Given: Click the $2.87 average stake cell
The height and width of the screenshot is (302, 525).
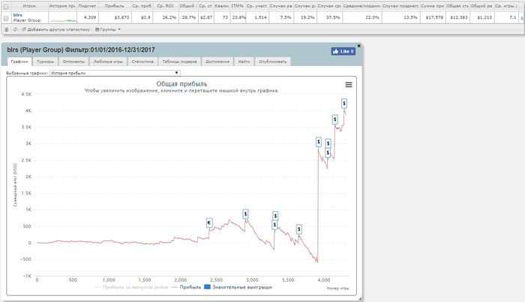Looking at the screenshot, I should click(206, 17).
